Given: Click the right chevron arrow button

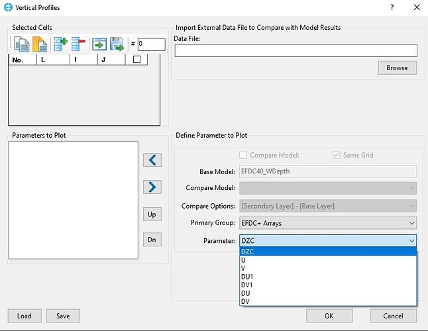Looking at the screenshot, I should coord(152,187).
